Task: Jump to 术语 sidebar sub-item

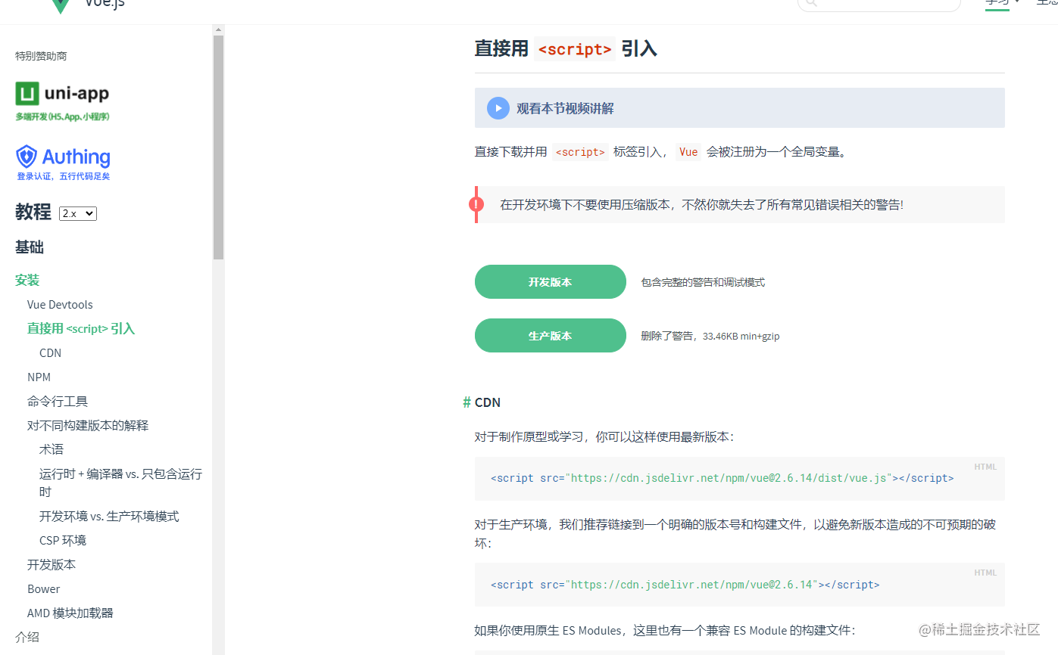Action: [x=51, y=449]
